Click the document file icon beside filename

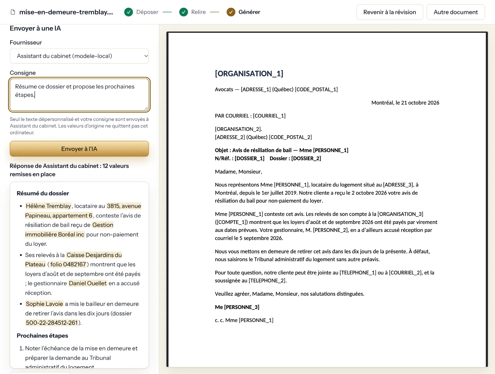[13, 12]
